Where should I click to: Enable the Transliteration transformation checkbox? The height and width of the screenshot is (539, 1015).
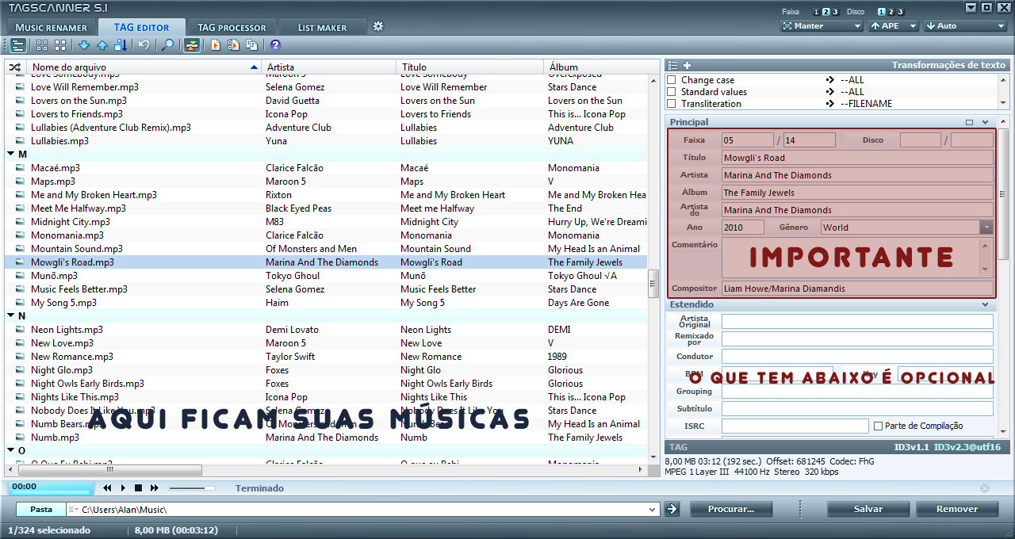(672, 104)
